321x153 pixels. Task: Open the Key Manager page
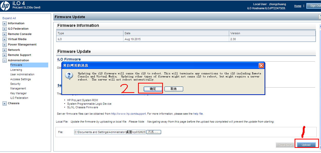(x=18, y=93)
